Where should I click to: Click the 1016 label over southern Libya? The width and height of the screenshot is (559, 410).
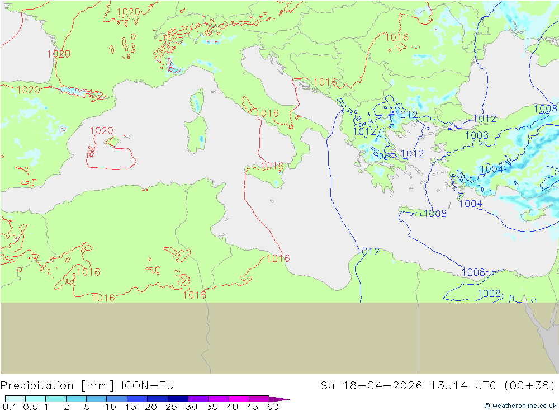click(x=195, y=295)
